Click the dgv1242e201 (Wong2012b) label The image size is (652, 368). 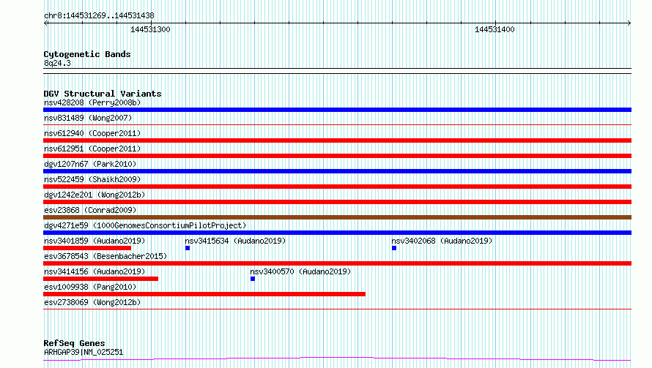pyautogui.click(x=95, y=195)
